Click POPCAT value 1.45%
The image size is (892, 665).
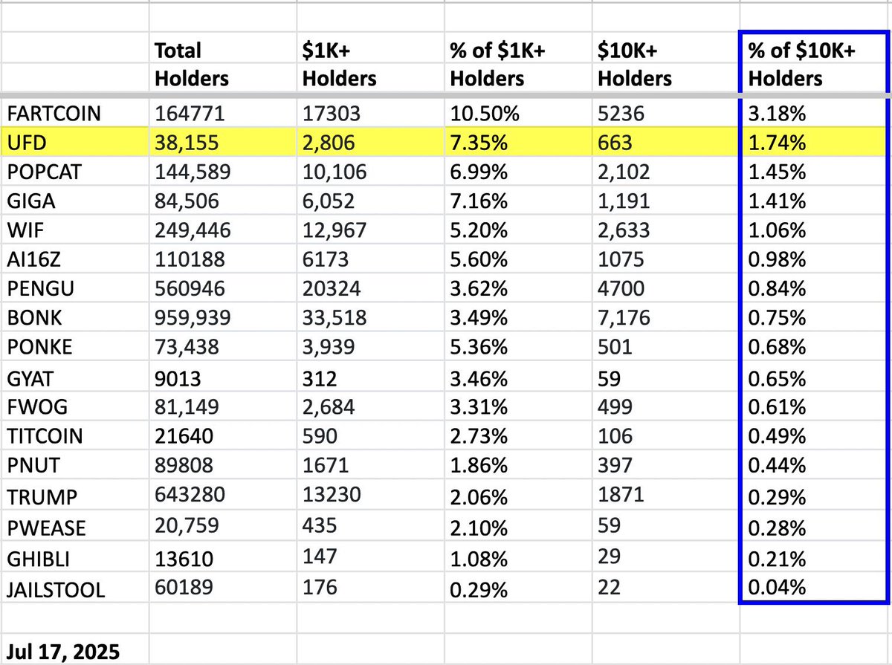pos(776,172)
